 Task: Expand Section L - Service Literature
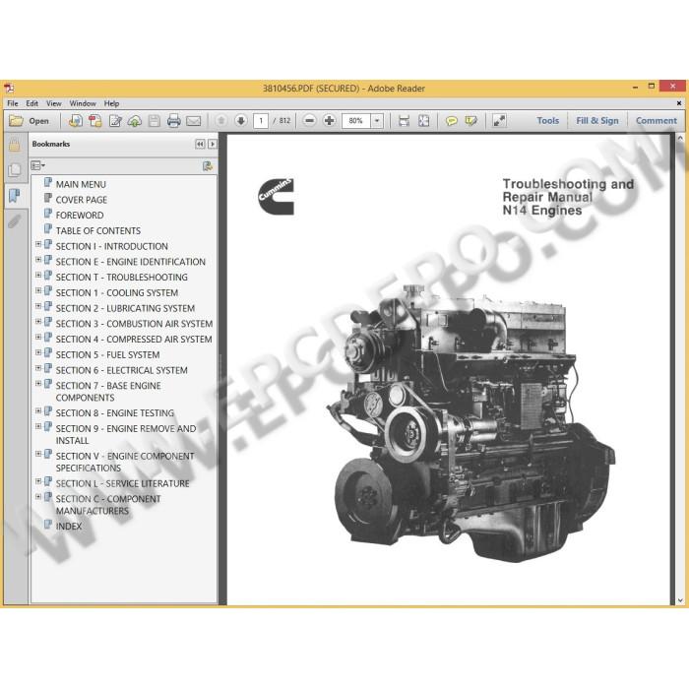pyautogui.click(x=38, y=481)
